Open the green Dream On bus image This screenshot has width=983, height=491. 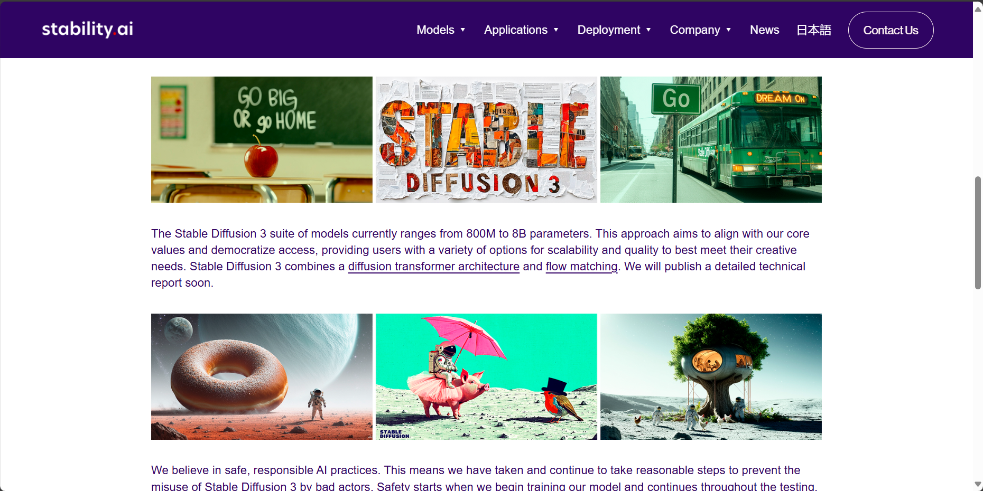[x=711, y=139]
